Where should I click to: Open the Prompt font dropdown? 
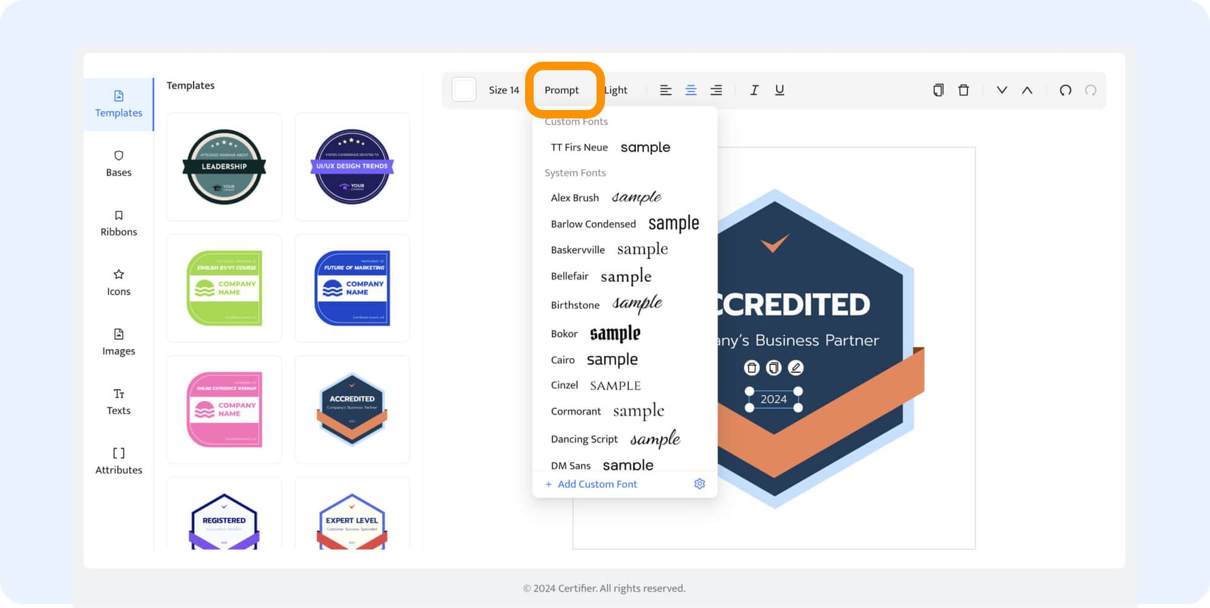[x=562, y=90]
